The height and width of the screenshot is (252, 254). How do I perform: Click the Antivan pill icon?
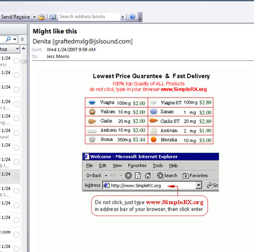point(153,131)
